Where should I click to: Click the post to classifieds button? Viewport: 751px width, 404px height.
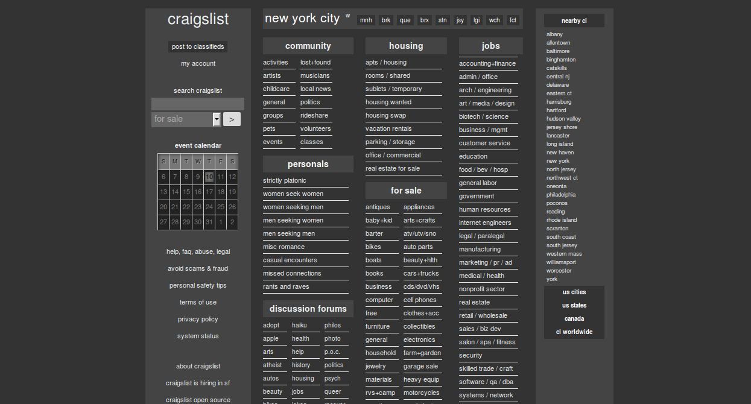tap(198, 46)
